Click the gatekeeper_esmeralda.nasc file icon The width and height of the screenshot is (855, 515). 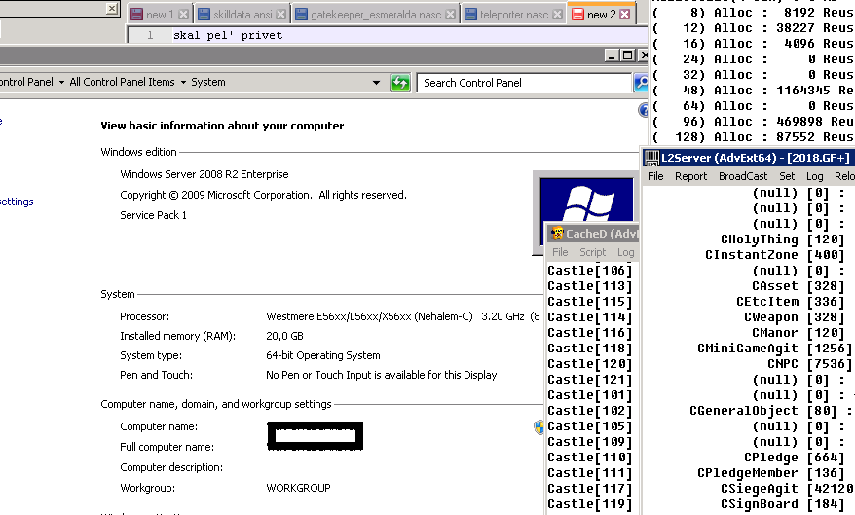[301, 15]
